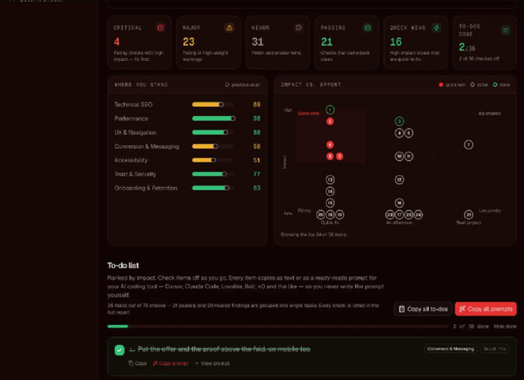
Task: Click the Conversion & Messaging tag on first to-do
Action: click(x=451, y=349)
